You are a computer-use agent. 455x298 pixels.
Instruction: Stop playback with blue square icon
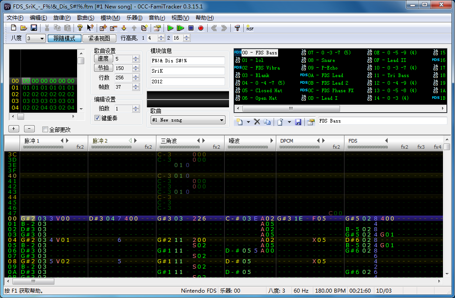(x=191, y=28)
